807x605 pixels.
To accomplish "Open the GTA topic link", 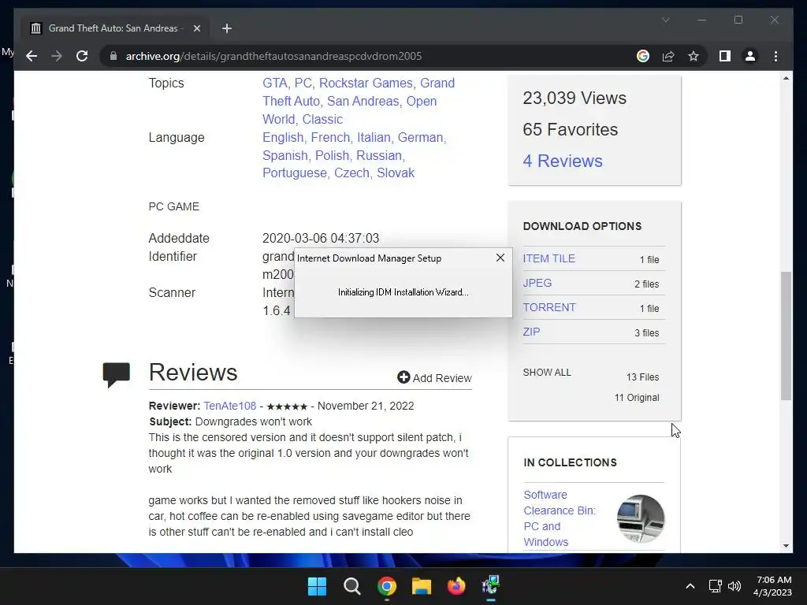I will pyautogui.click(x=275, y=84).
